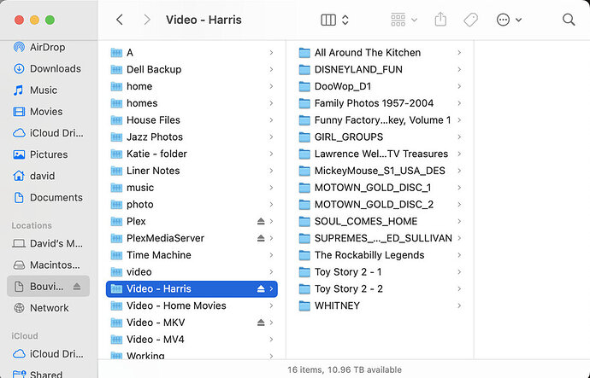The height and width of the screenshot is (378, 590).
Task: Select the WHITNEY folder
Action: coord(380,305)
